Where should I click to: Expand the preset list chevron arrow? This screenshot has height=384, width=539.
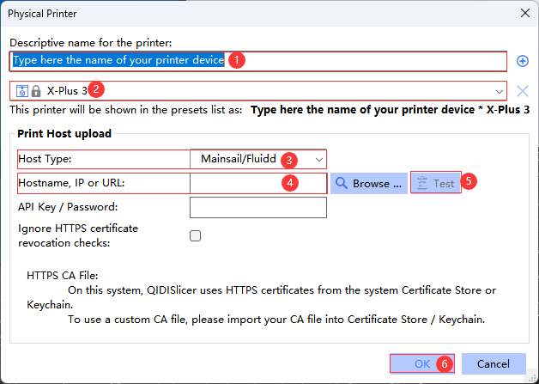[x=499, y=90]
